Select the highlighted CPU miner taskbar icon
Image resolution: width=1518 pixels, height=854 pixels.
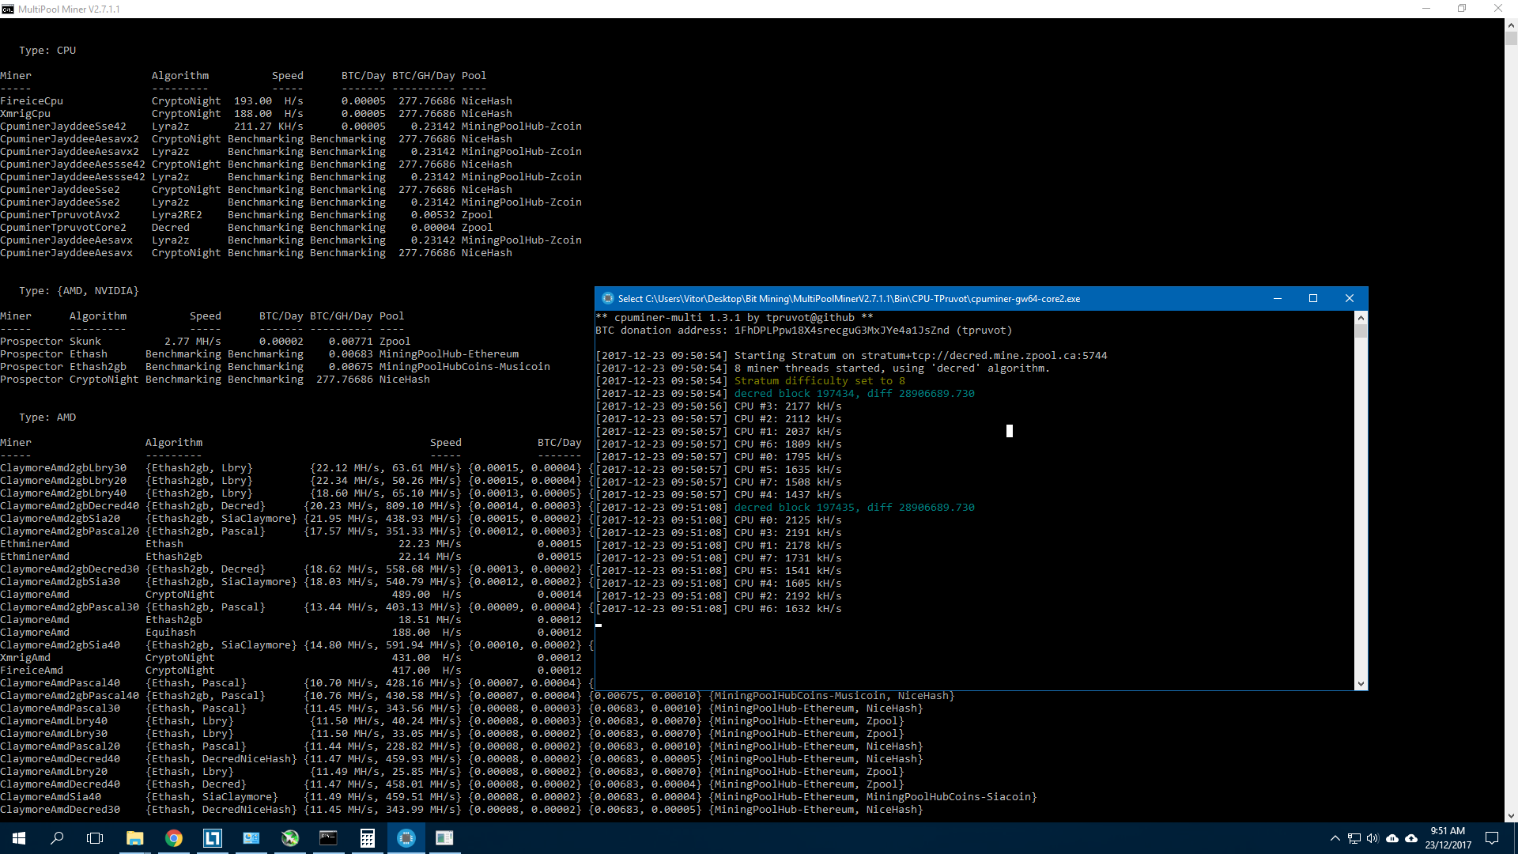coord(406,837)
